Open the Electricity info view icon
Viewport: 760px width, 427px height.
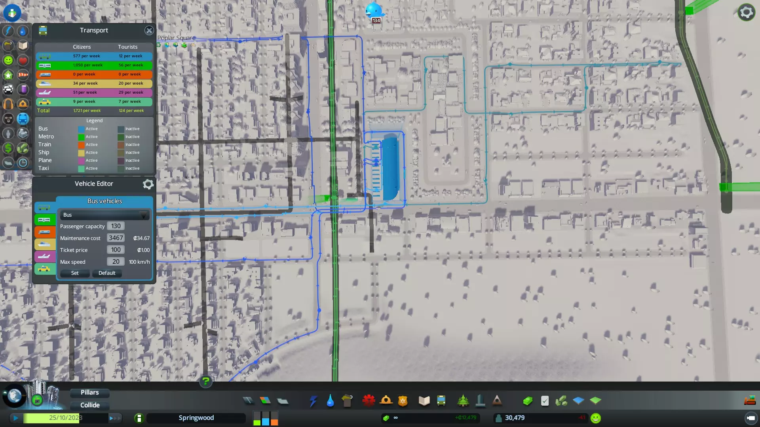click(x=8, y=31)
